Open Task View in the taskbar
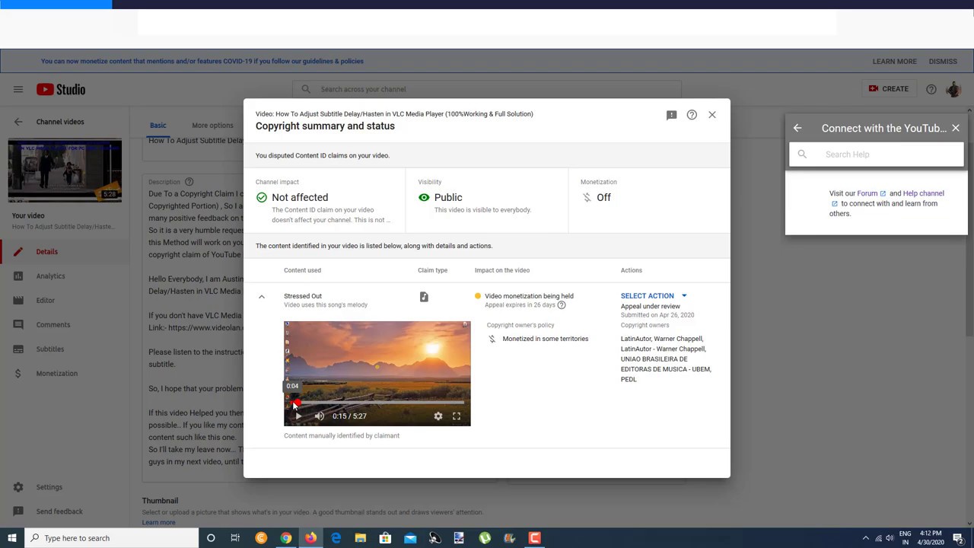Screen dimensions: 974x548 pos(235,538)
